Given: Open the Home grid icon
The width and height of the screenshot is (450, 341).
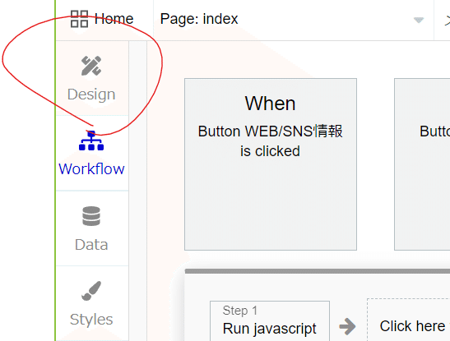Looking at the screenshot, I should (x=79, y=19).
